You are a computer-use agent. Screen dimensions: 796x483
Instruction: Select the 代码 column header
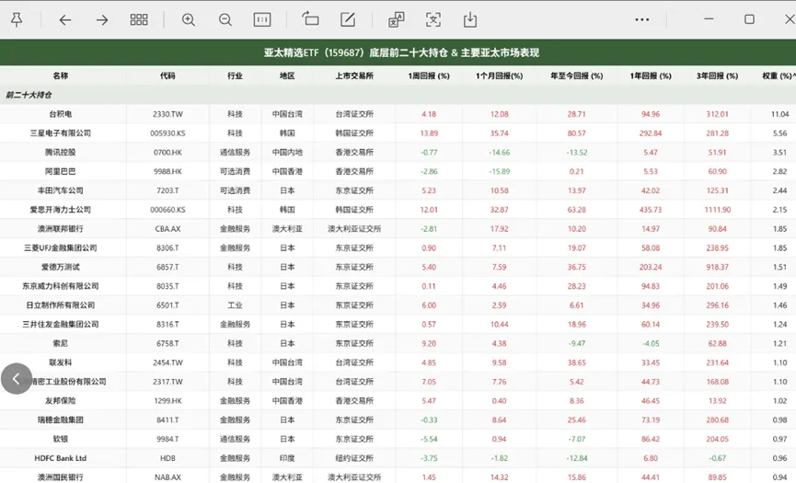167,75
